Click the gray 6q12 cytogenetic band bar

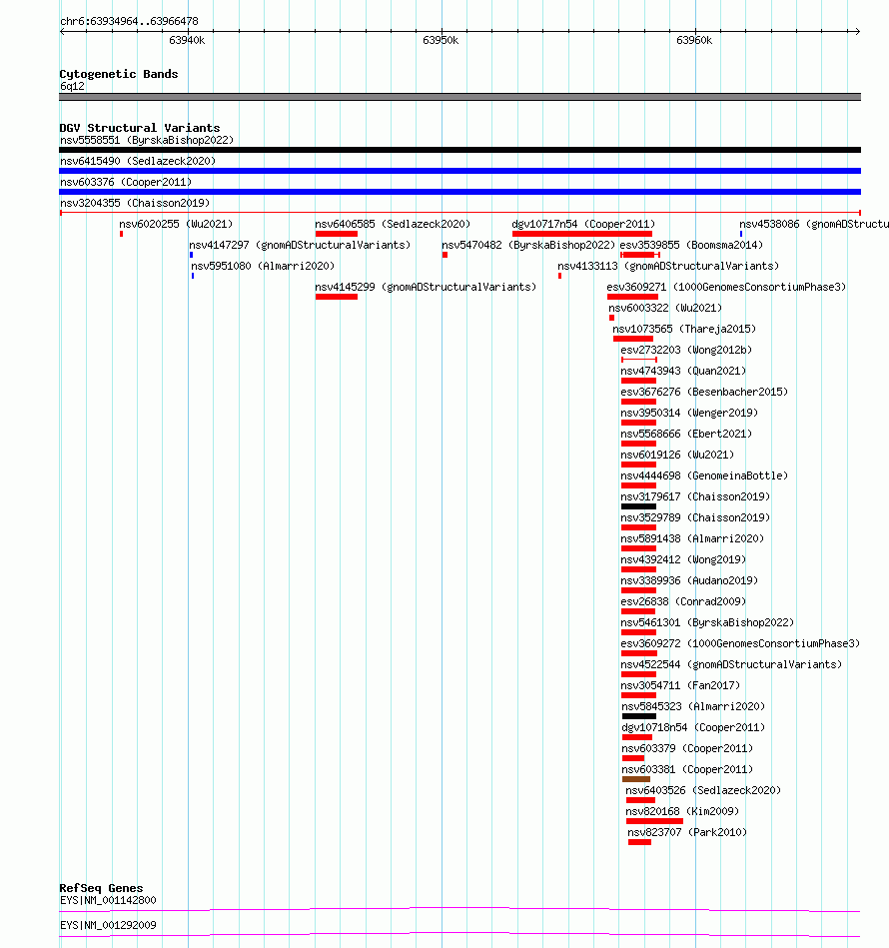[459, 97]
